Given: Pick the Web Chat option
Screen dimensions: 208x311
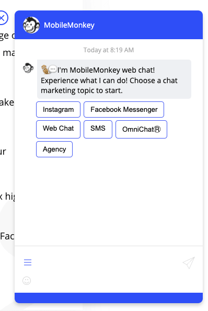Looking at the screenshot, I should pos(58,129).
